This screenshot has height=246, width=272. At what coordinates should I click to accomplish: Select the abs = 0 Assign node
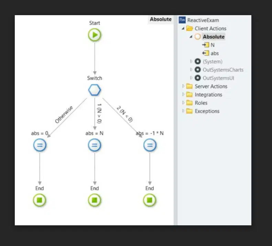point(40,145)
